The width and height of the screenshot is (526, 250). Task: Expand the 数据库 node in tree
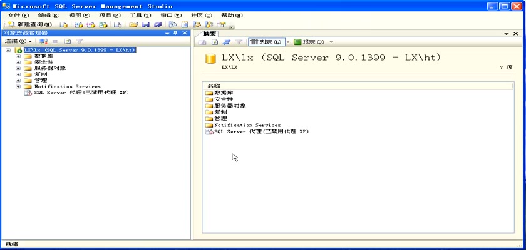[x=18, y=56]
